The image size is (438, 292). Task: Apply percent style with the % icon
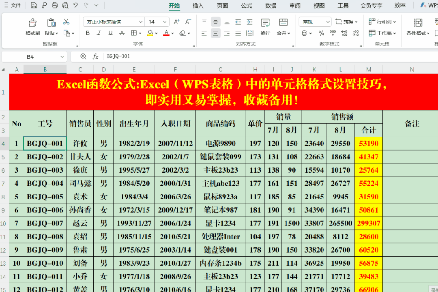coord(321,33)
